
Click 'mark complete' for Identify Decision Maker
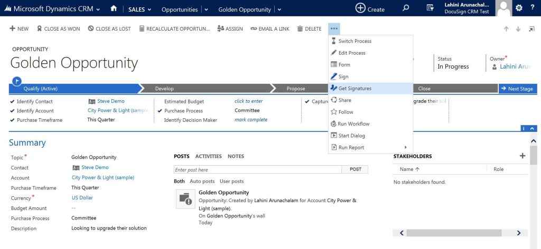[251, 120]
